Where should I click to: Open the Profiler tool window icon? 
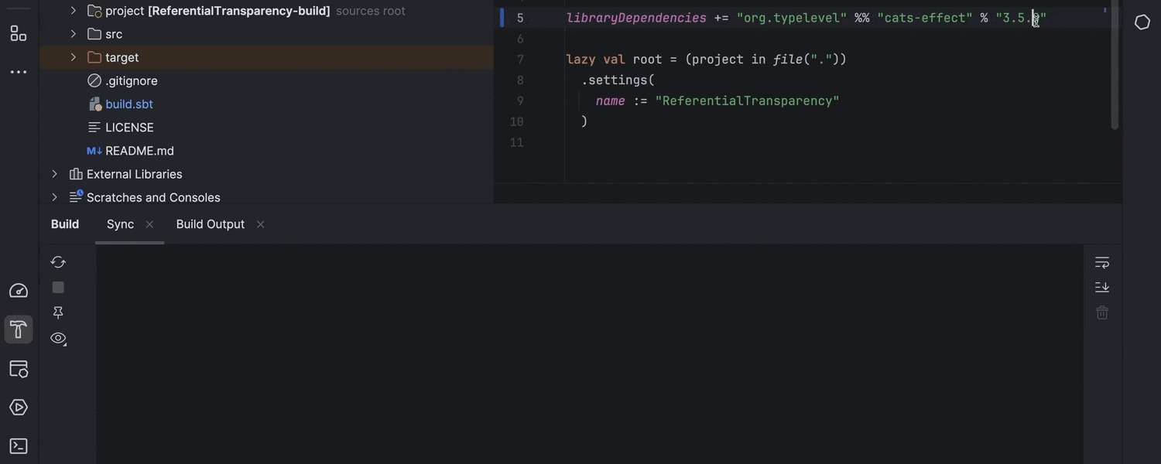(18, 291)
